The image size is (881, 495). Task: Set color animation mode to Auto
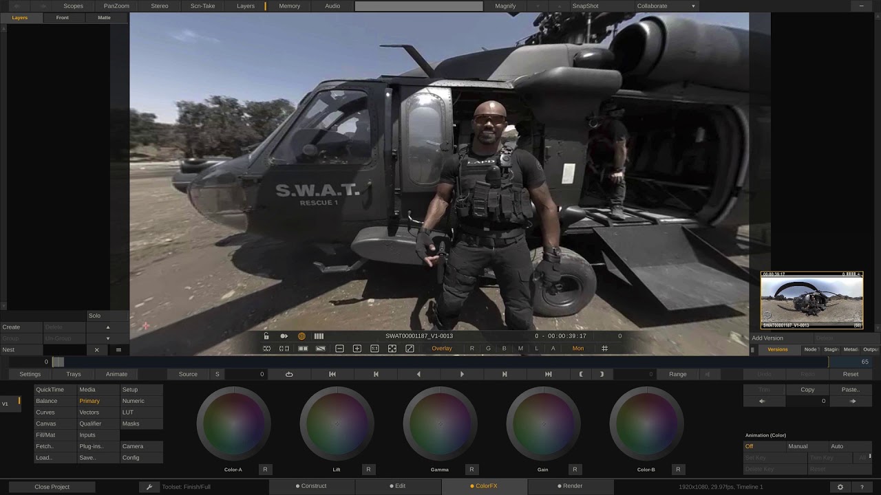pos(851,446)
